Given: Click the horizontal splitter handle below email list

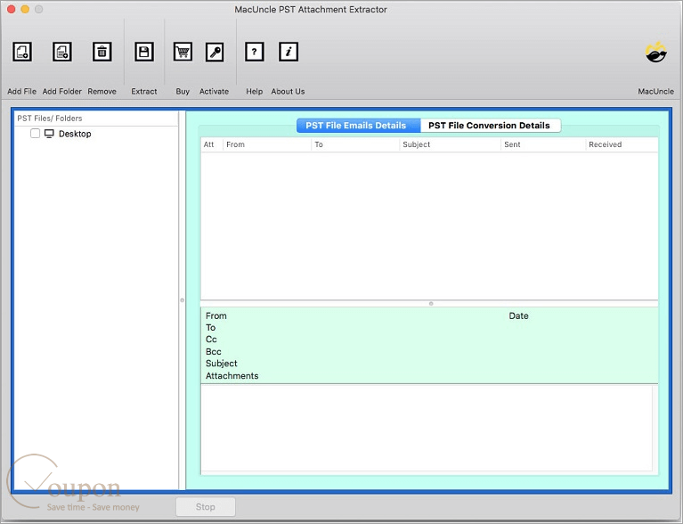Looking at the screenshot, I should point(431,303).
